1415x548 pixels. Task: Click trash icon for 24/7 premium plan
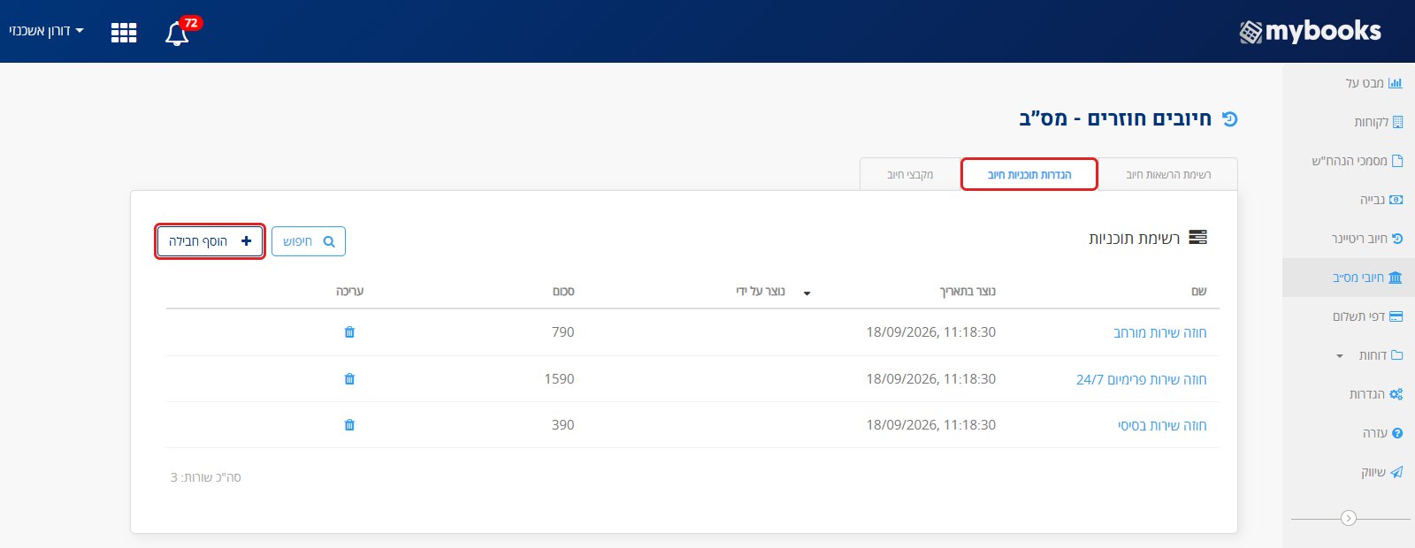click(349, 379)
